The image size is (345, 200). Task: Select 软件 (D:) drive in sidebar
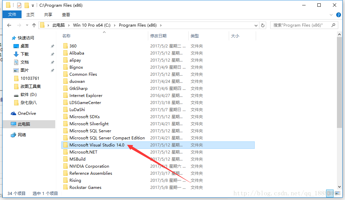click(29, 95)
